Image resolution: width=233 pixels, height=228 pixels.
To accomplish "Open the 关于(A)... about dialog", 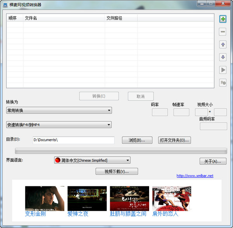I will [x=213, y=161].
